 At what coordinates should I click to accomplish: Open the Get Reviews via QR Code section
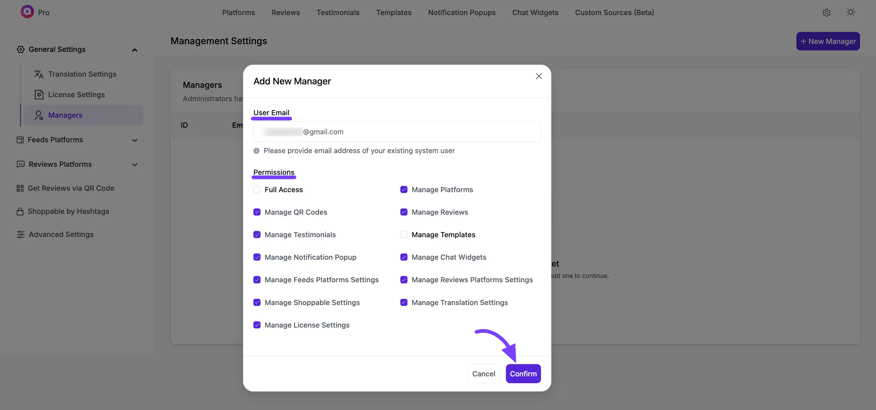pyautogui.click(x=71, y=188)
